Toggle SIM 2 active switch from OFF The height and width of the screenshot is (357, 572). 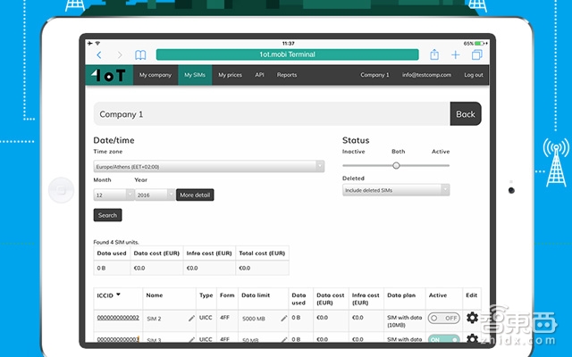coord(443,318)
